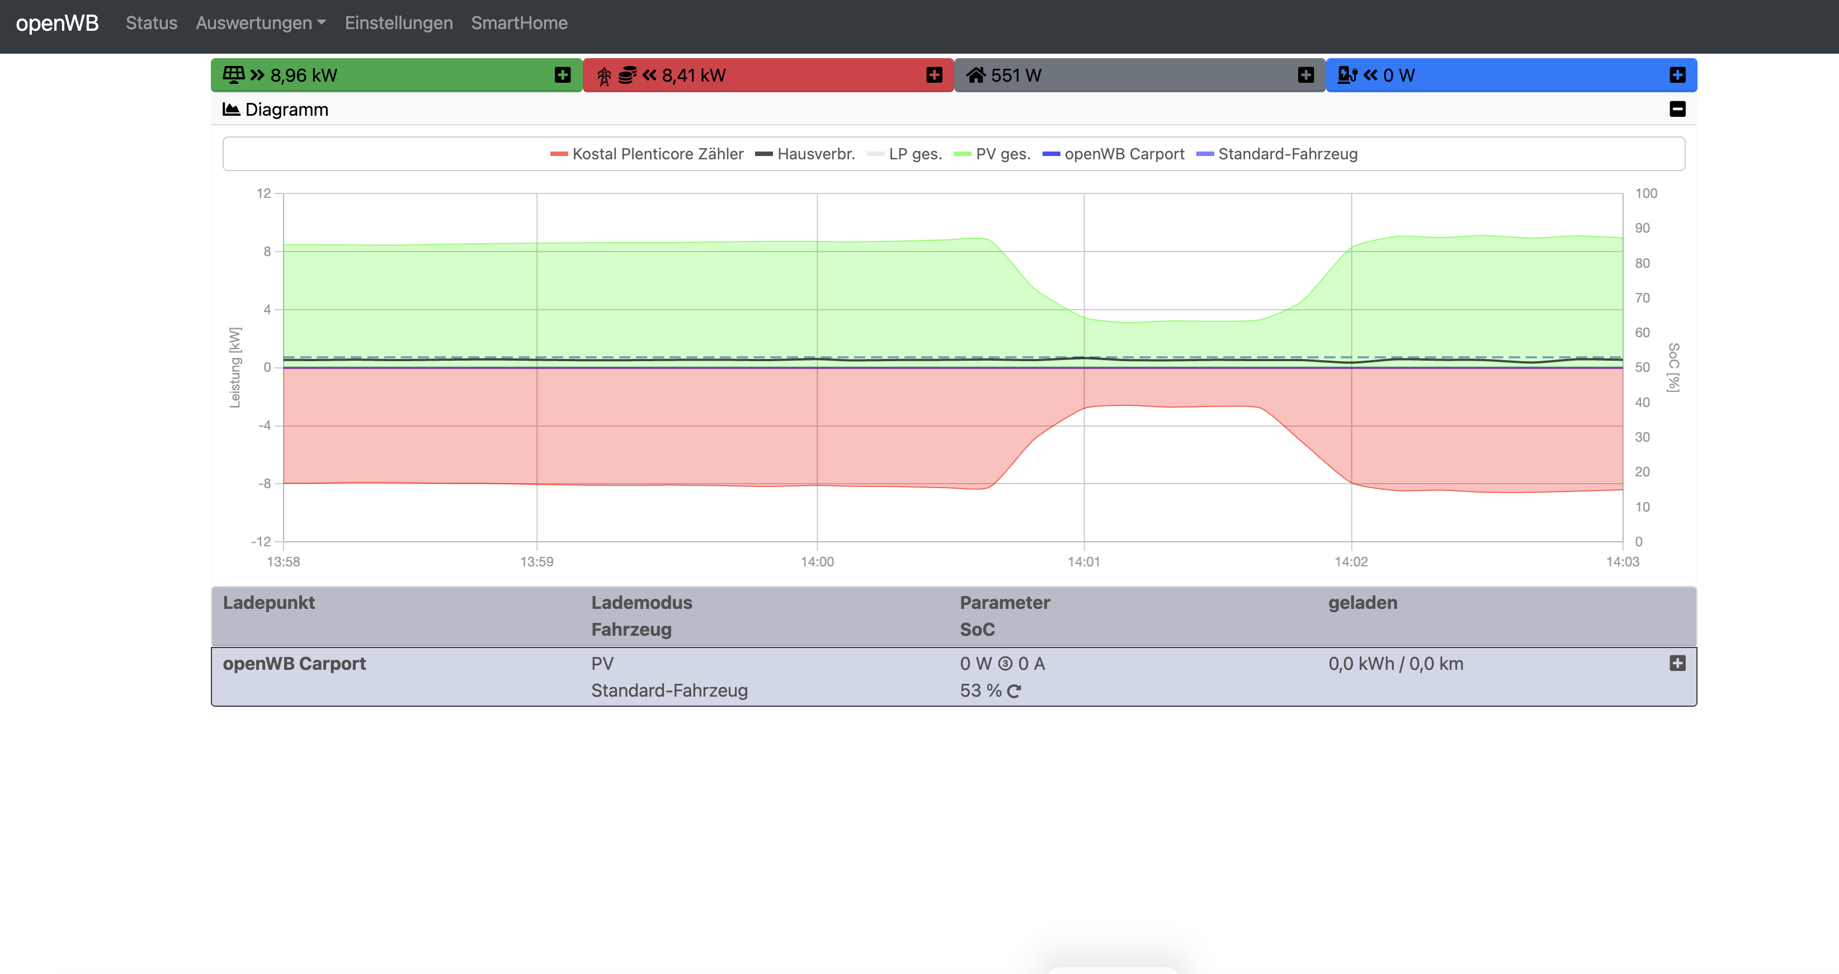1839x974 pixels.
Task: Collapse the Diagramm panel
Action: 1677,109
